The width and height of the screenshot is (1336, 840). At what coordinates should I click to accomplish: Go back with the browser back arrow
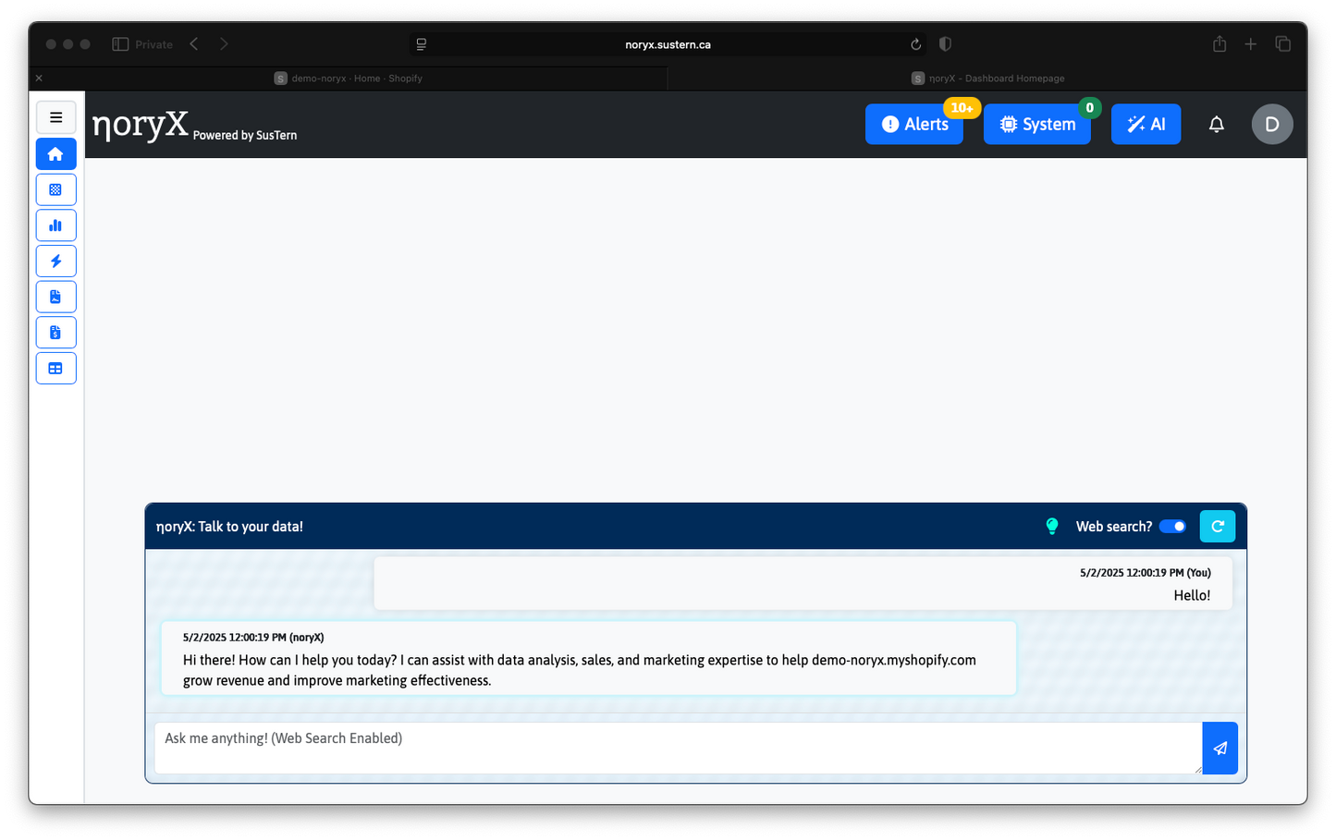pyautogui.click(x=194, y=43)
